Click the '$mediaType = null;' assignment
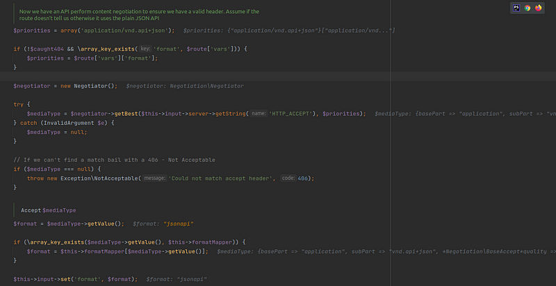Screen dimensions: 556x286 57,132
